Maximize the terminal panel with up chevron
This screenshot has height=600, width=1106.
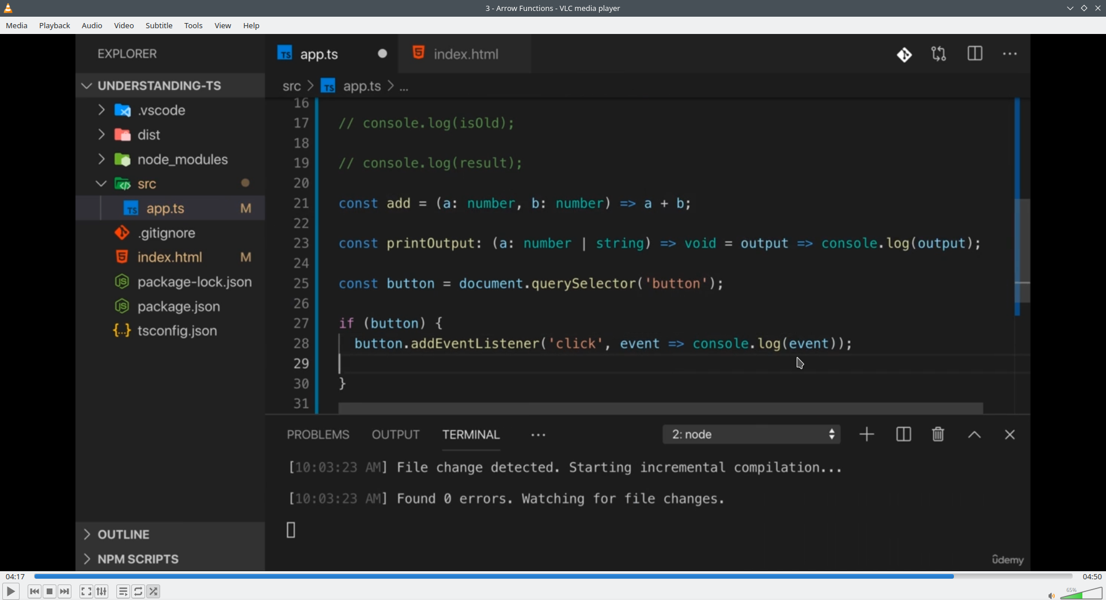click(x=975, y=435)
